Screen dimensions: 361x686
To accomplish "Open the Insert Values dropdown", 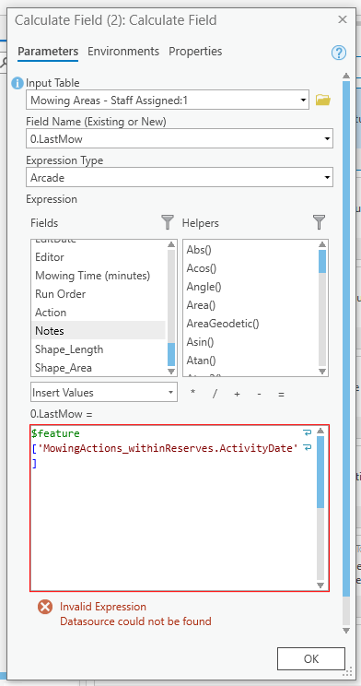I will coord(104,393).
